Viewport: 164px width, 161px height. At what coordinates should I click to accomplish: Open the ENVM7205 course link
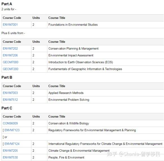(10, 151)
